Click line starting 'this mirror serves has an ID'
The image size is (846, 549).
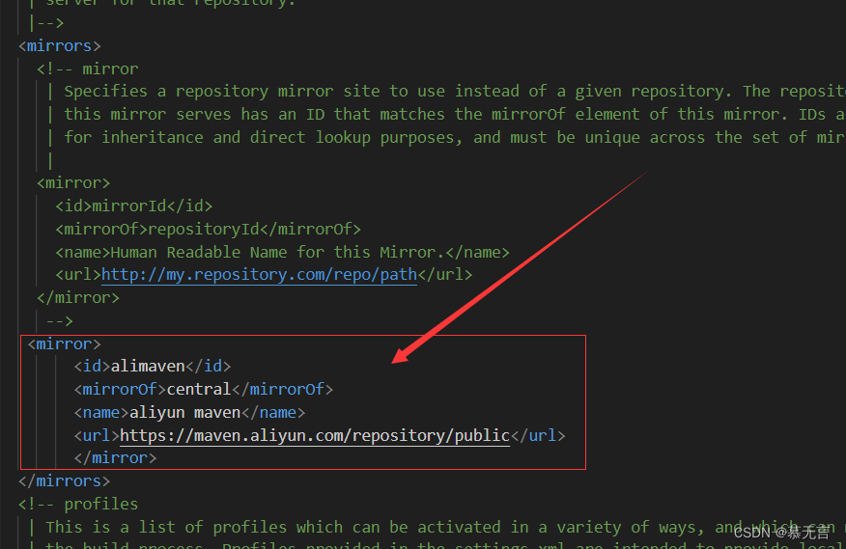click(x=455, y=114)
